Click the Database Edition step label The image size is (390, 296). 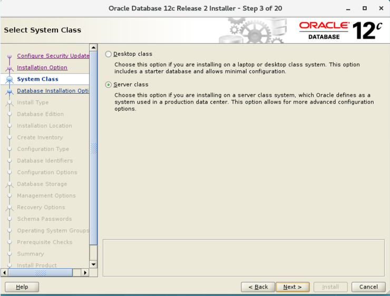click(x=40, y=114)
